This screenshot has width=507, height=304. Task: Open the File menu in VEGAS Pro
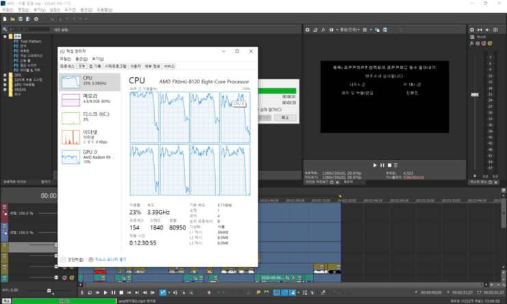click(8, 10)
